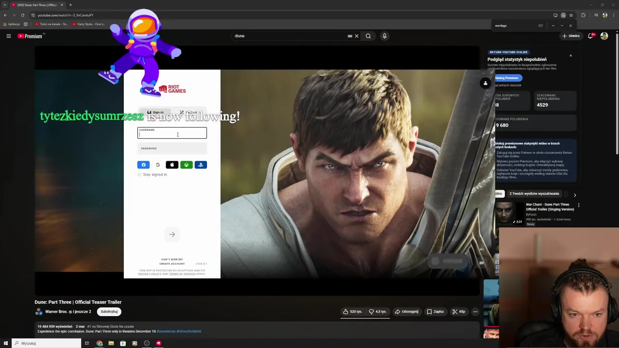Open more actions ellipsis under video
This screenshot has height=348, width=619.
click(x=475, y=312)
